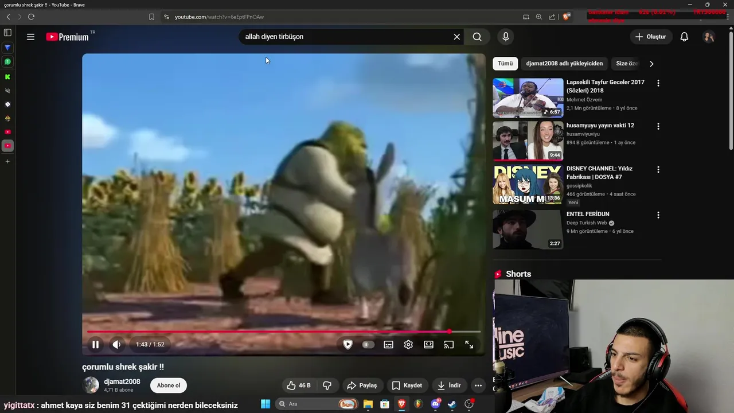
Task: Open the notifications bell
Action: 684,37
